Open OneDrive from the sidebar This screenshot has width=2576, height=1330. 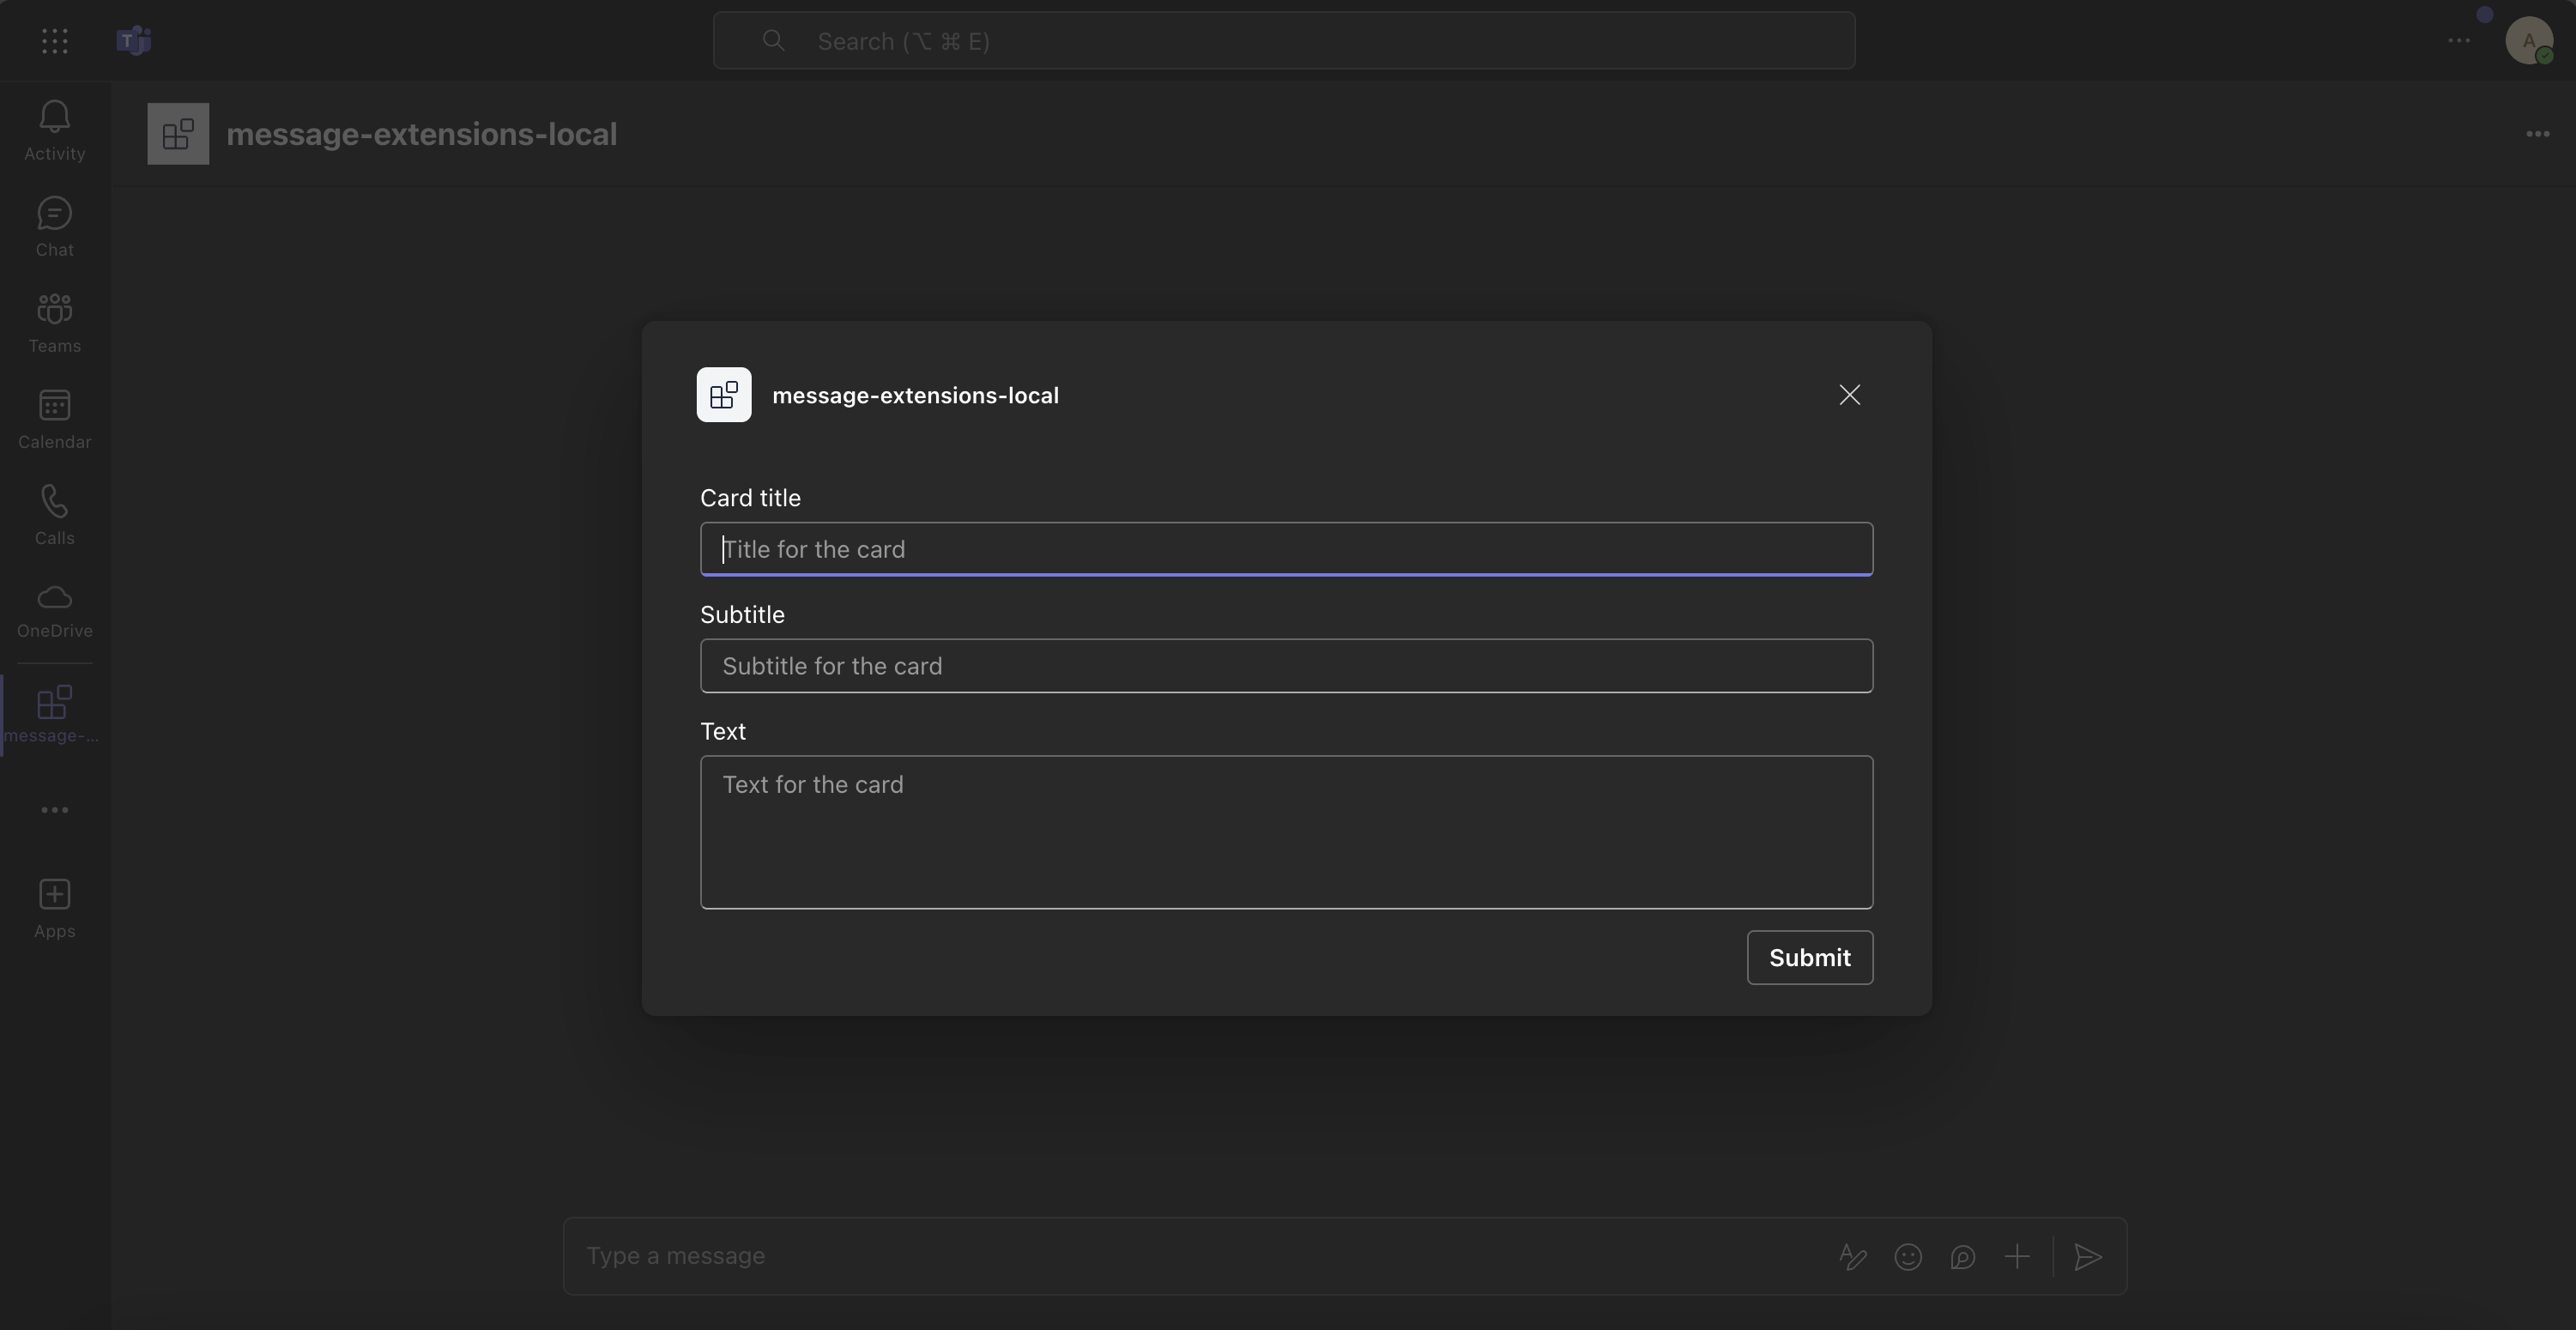tap(54, 608)
